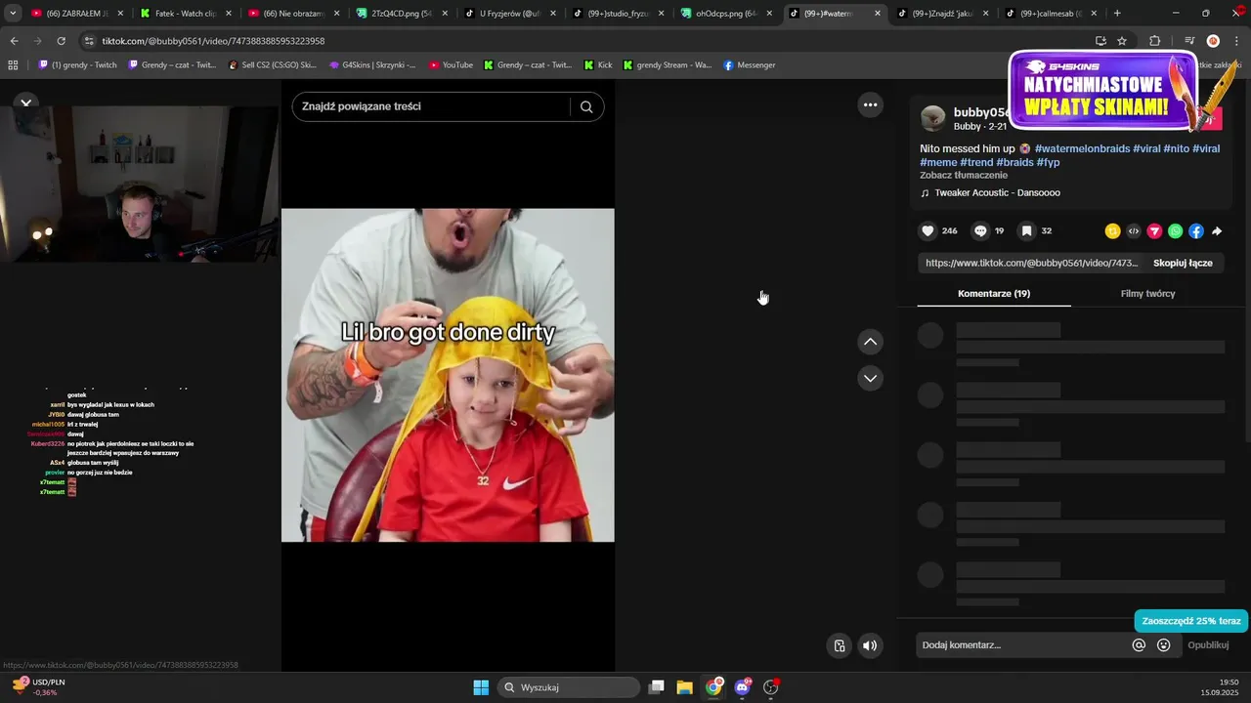Switch to the 'Fatek - Watch clip' tab
Screen dimensions: 1251x703
(187, 14)
